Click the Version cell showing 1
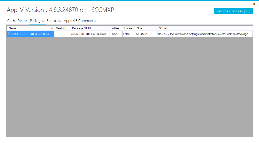The height and width of the screenshot is (143, 259). click(62, 34)
